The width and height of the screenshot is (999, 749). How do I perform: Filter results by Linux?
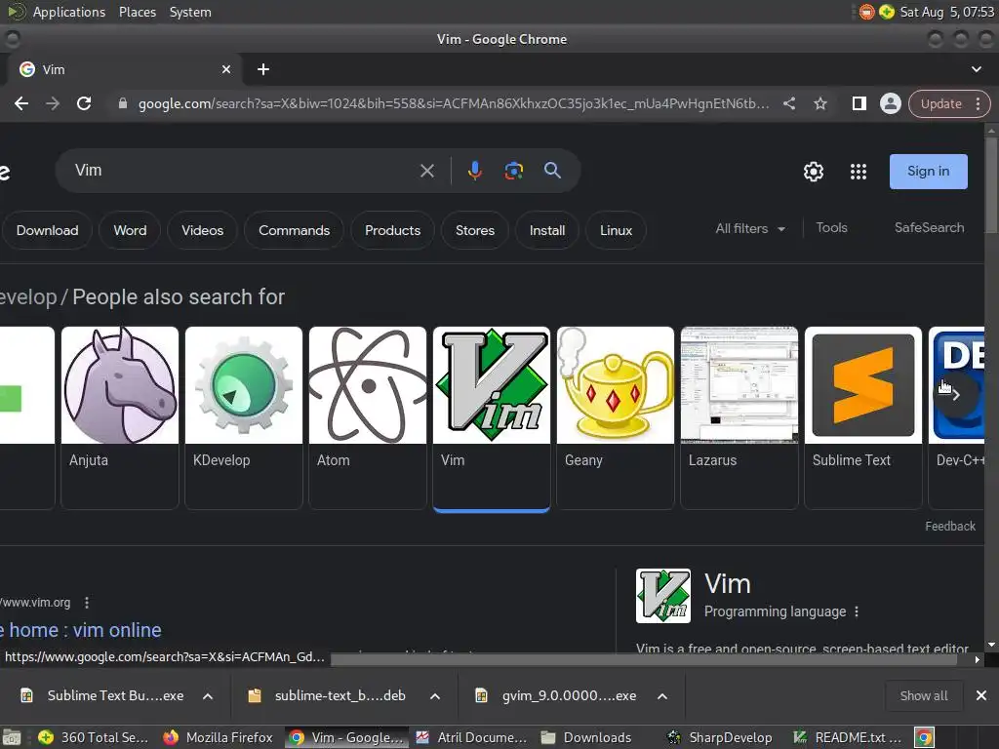[x=617, y=230]
